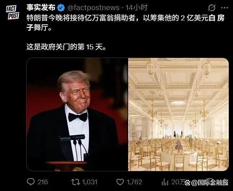Open the 14小时 timestamp link
233x191 pixels.
(x=136, y=8)
